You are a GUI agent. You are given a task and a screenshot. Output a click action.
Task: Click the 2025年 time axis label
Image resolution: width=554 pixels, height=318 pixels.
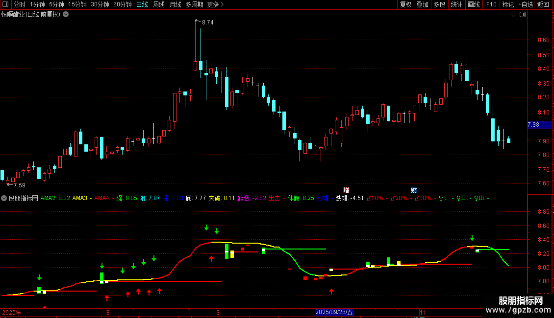click(12, 312)
